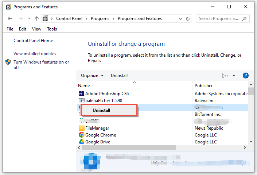Click the balenaEtcher icon in the list
Viewport: 257px width, 175px height.
click(x=81, y=101)
